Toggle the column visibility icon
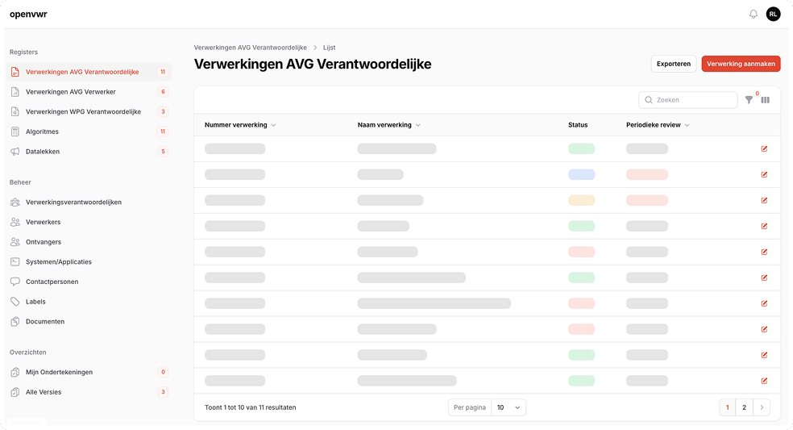The image size is (793, 430). click(x=766, y=100)
